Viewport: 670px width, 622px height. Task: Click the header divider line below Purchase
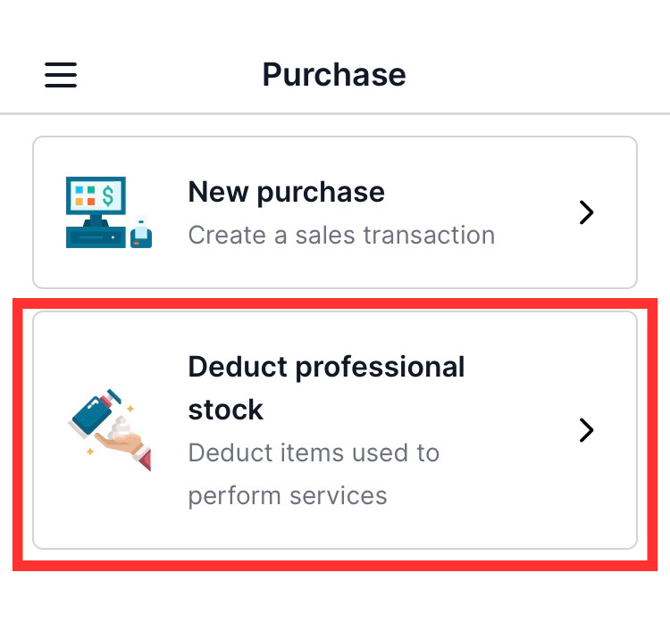(335, 114)
